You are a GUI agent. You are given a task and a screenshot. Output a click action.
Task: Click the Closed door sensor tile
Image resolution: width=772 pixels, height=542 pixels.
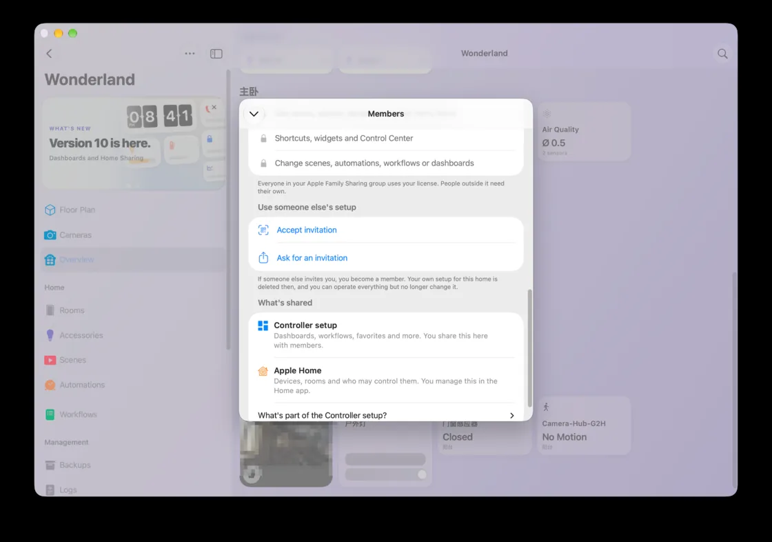point(485,436)
